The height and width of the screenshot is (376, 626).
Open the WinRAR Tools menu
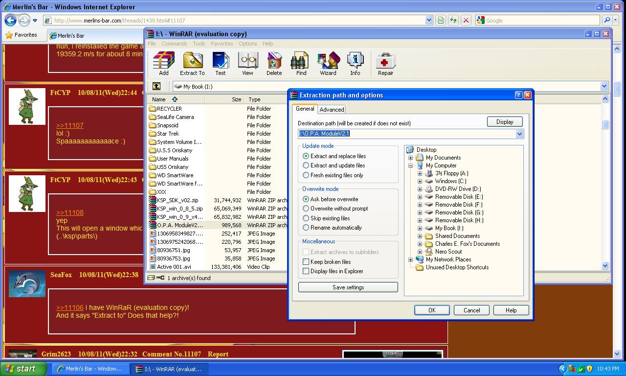pyautogui.click(x=199, y=44)
